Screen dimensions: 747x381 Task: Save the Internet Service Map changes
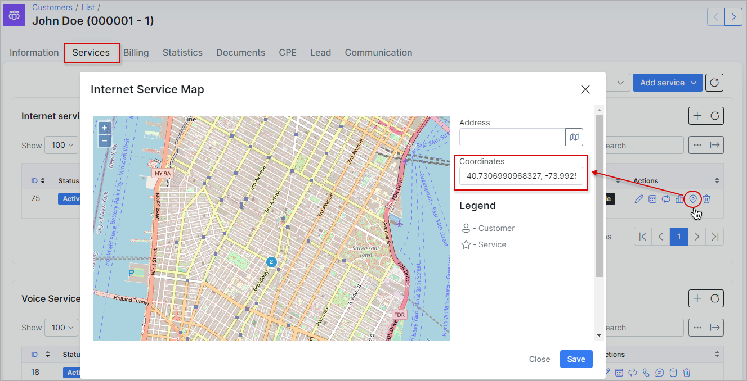coord(576,359)
